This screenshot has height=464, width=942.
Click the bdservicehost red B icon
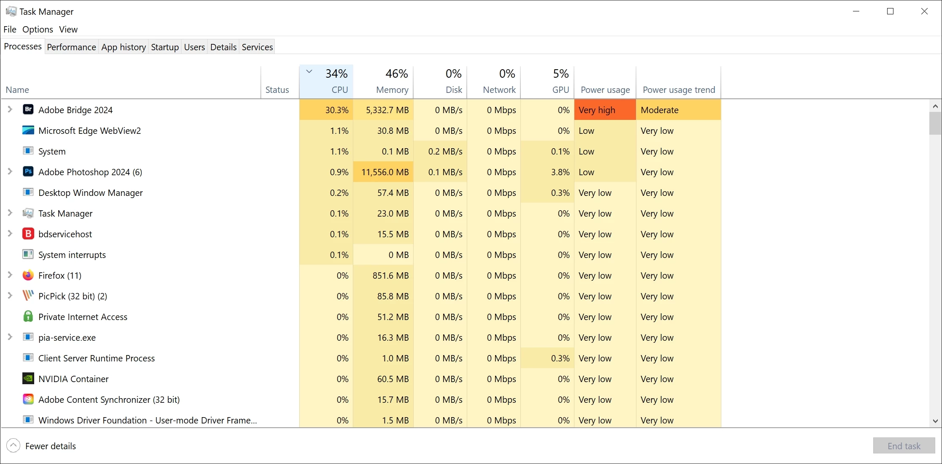pyautogui.click(x=28, y=234)
